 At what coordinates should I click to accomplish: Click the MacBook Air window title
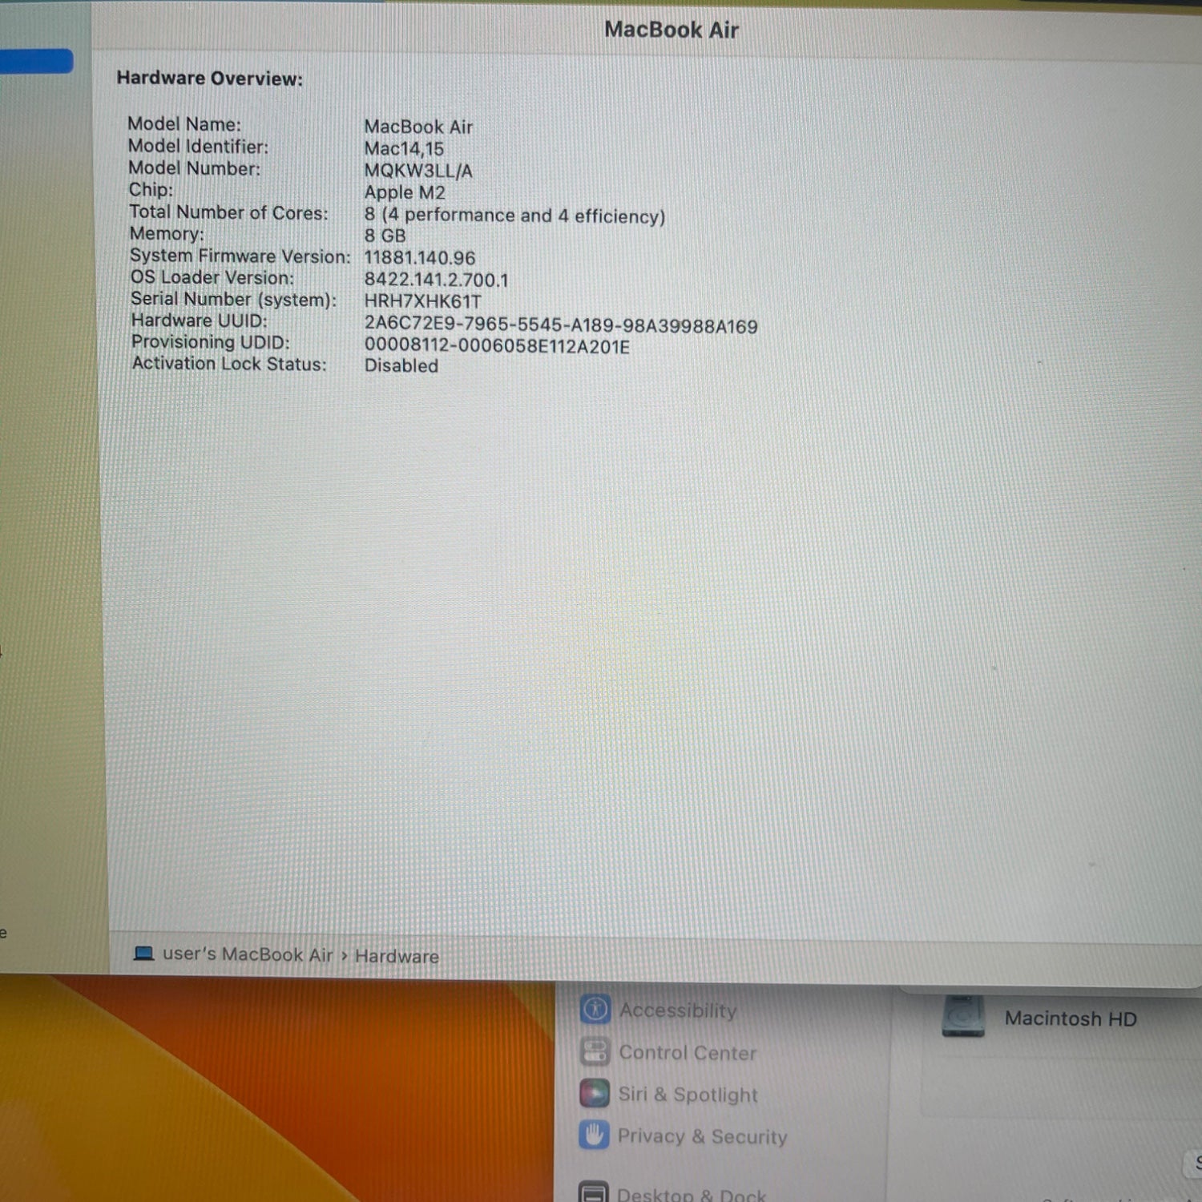[672, 30]
